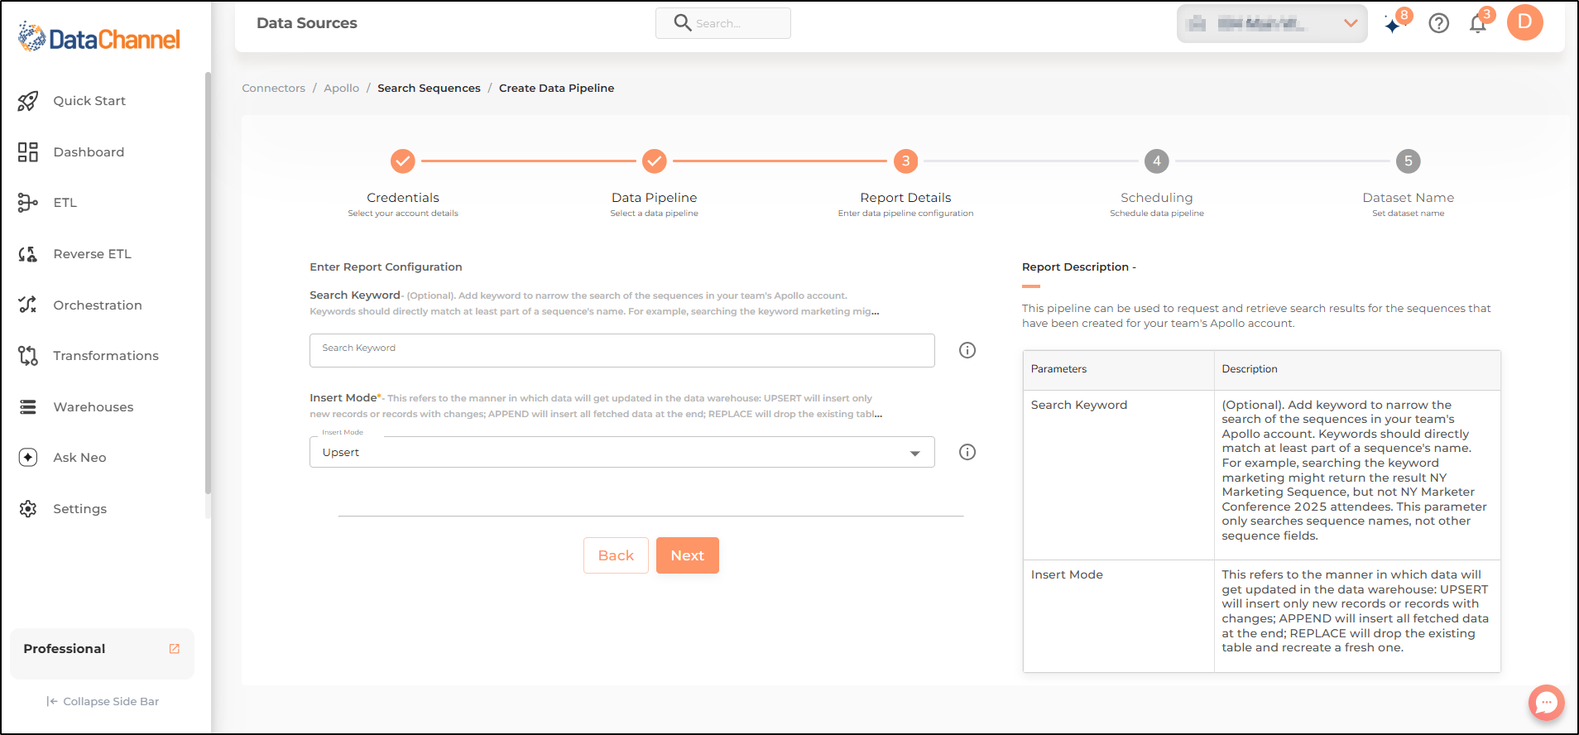
Task: Click the Ask Neo sparkle icon
Action: (x=28, y=458)
